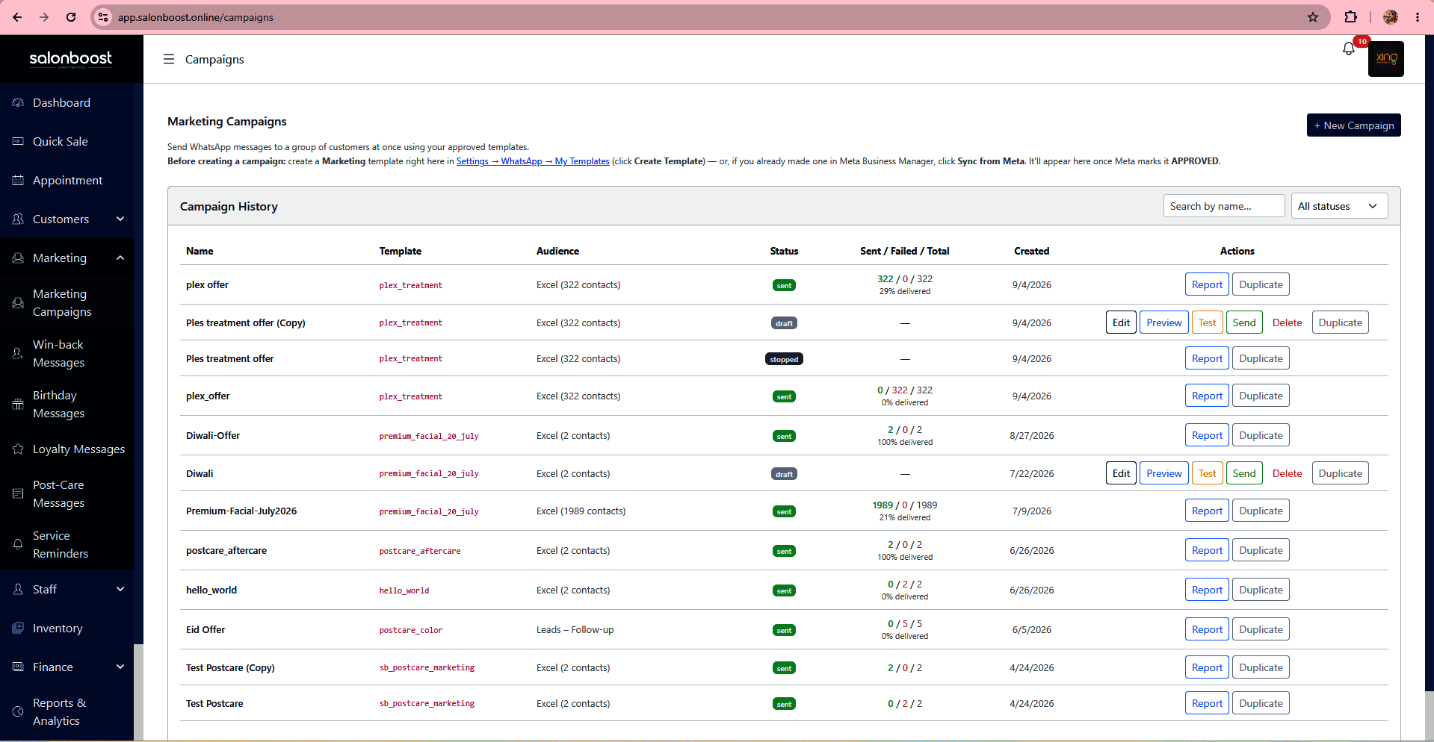Viewport: 1434px width, 742px height.
Task: Collapse the Marketing submenu chevron
Action: coord(120,258)
